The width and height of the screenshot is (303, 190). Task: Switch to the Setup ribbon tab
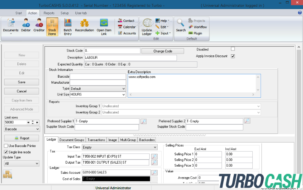tap(64, 13)
